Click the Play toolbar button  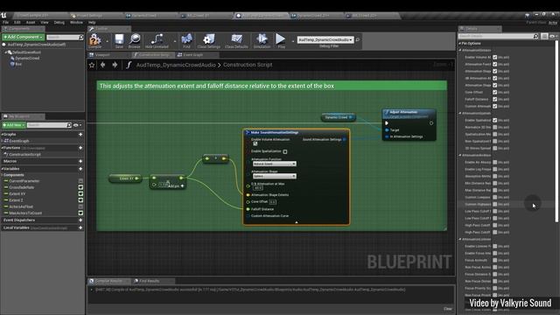pyautogui.click(x=281, y=39)
